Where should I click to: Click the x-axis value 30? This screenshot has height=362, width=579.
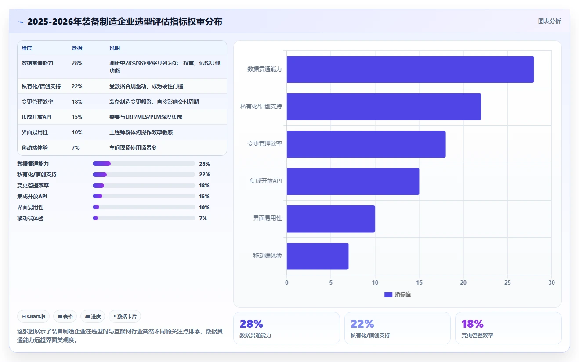(x=551, y=283)
